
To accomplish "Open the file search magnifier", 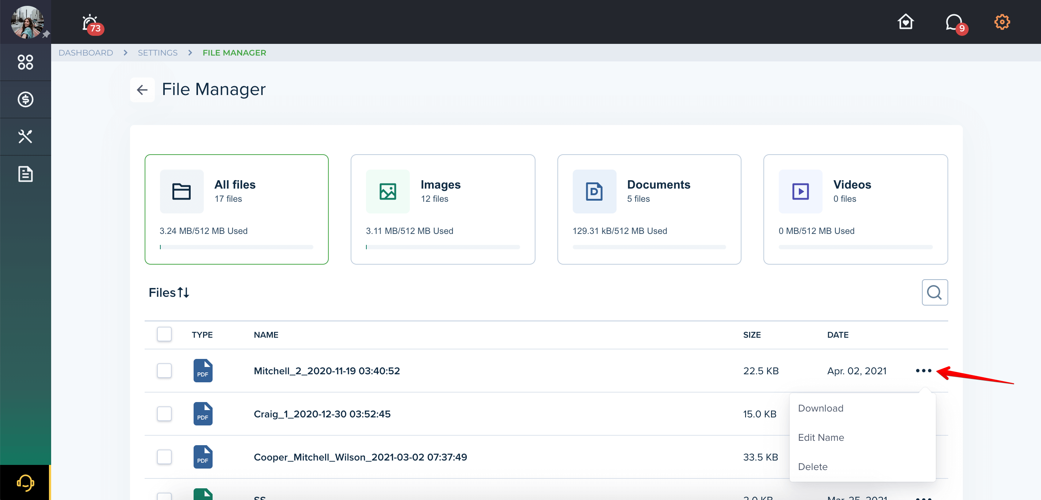I will (934, 292).
